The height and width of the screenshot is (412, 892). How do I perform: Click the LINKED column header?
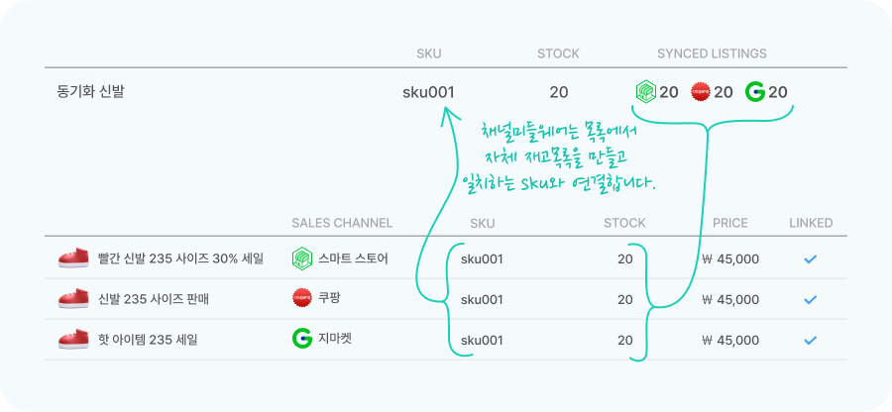(811, 223)
